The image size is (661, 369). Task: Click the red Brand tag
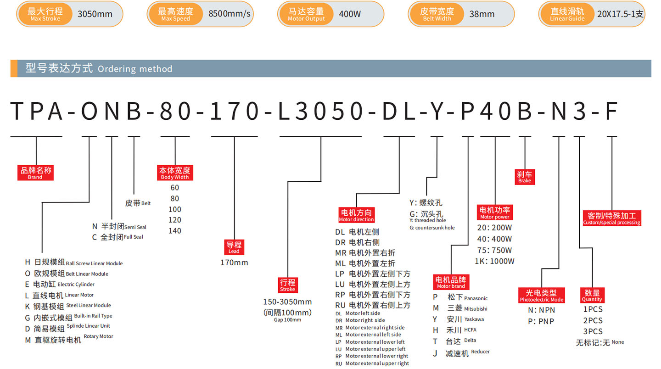(36, 173)
